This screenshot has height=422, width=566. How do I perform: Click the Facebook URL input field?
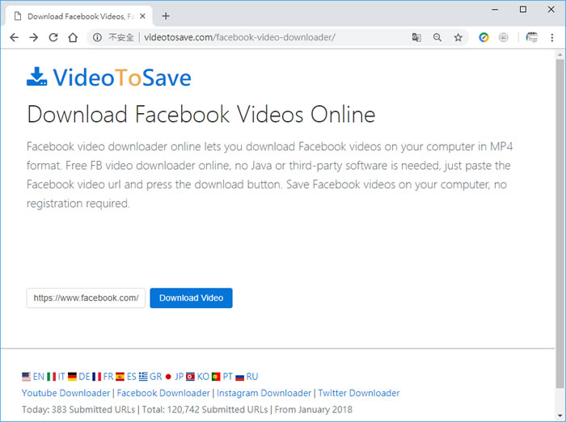point(86,298)
